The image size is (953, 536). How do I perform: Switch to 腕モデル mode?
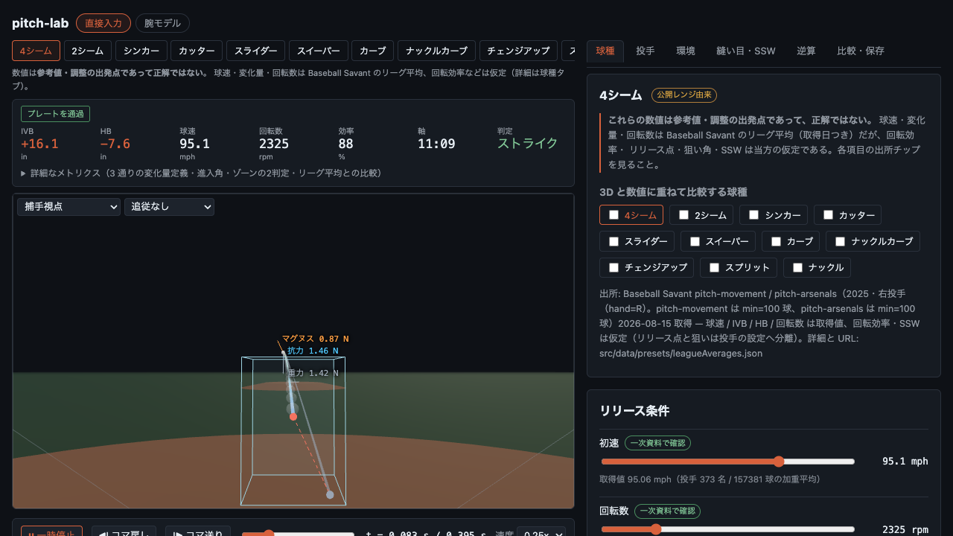pyautogui.click(x=162, y=23)
